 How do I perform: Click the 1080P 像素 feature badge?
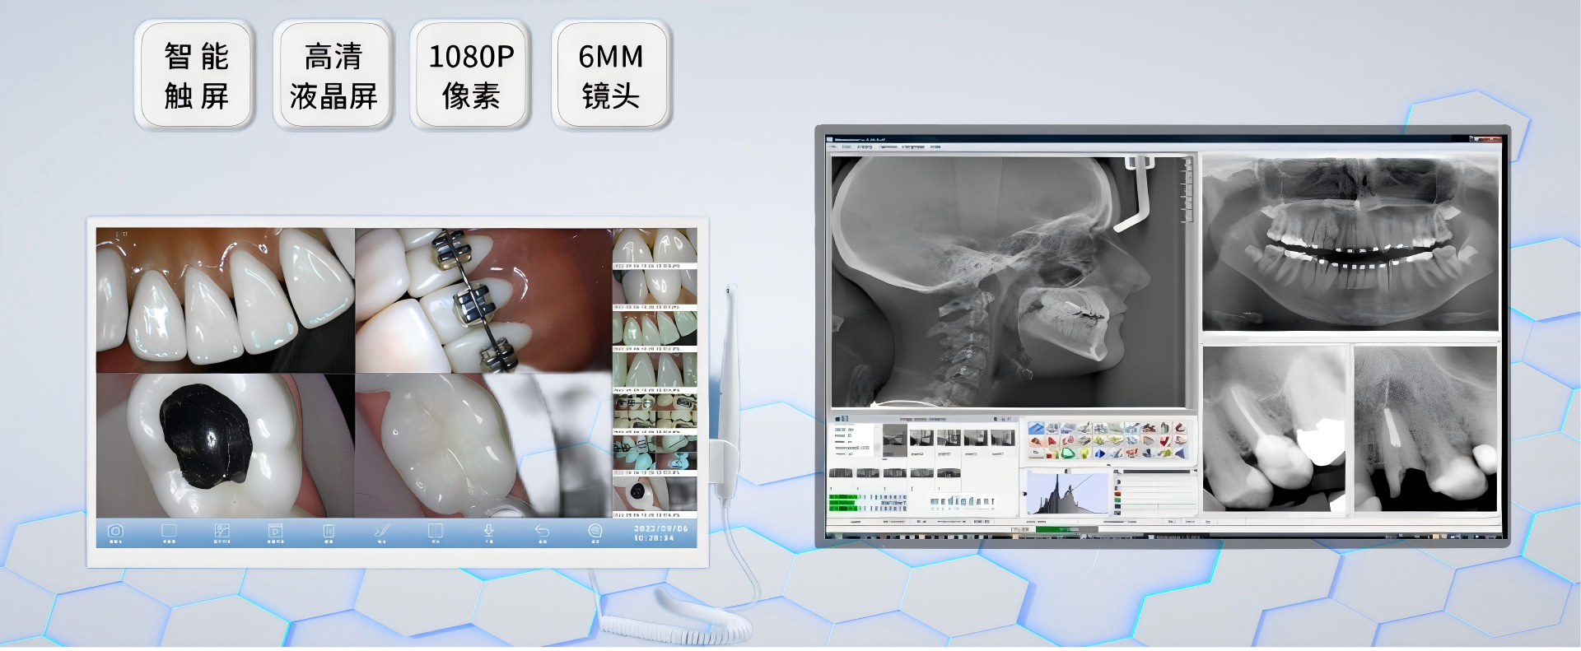coord(471,76)
